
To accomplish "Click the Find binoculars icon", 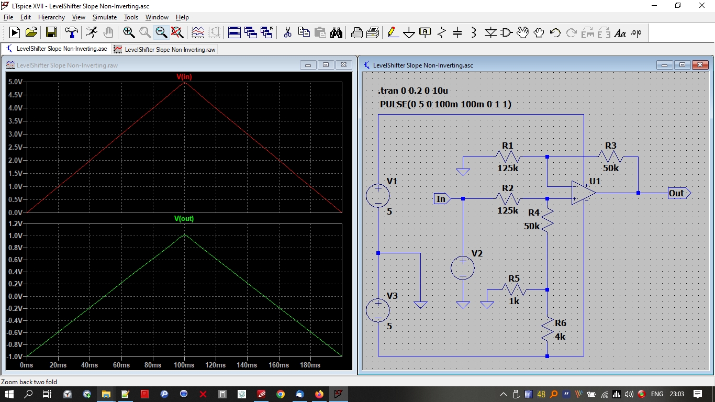I will click(x=336, y=32).
